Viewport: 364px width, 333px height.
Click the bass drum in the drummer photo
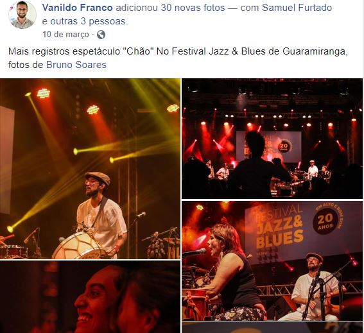[78, 246]
